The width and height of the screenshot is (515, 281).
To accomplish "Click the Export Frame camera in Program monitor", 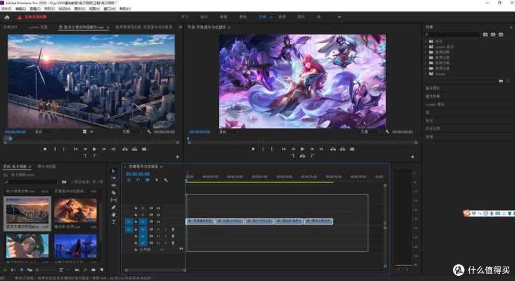I will coord(352,149).
